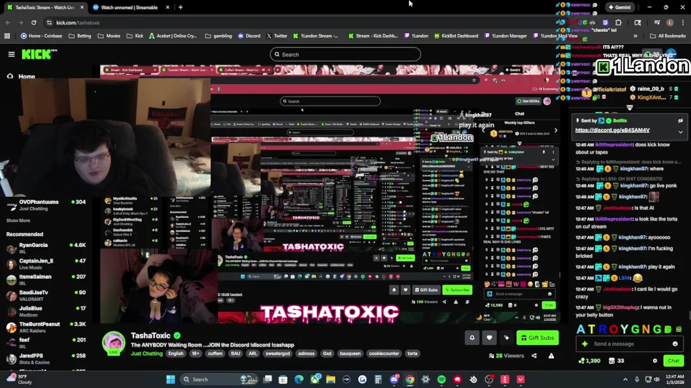Follow TashaToxic with the heart button
The height and width of the screenshot is (388, 691).
coord(489,338)
